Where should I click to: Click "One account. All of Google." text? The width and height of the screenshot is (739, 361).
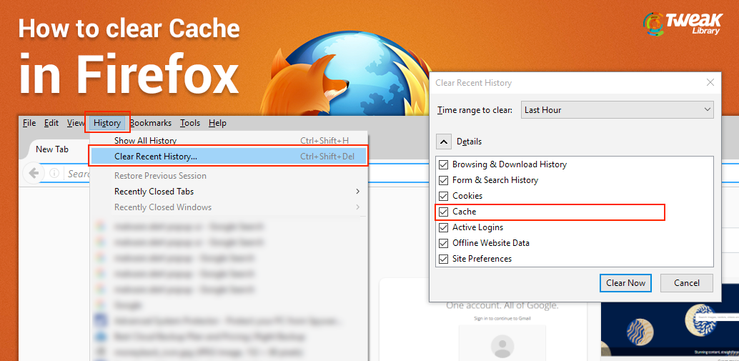point(502,305)
